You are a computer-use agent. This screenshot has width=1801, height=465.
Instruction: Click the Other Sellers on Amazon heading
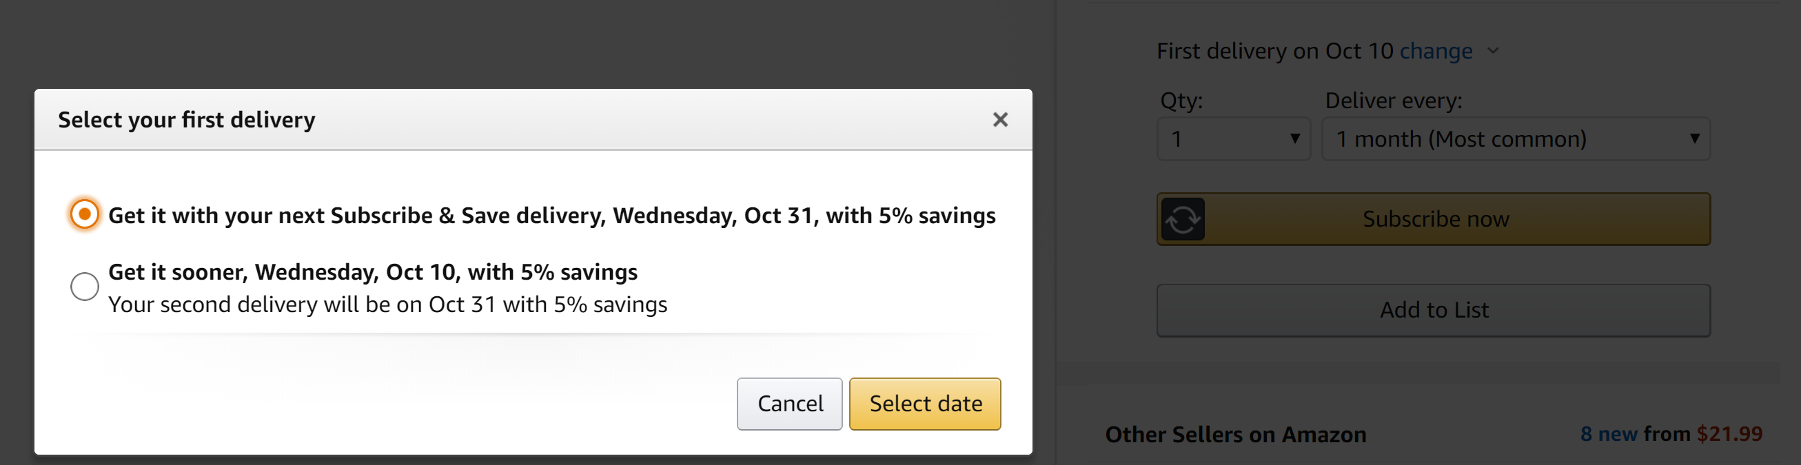click(x=1235, y=435)
